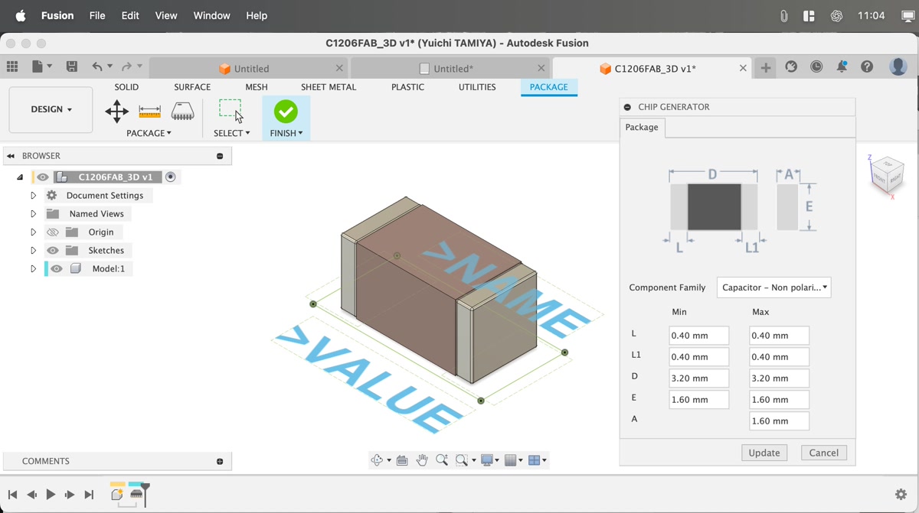Open the File document dropdown icon
The height and width of the screenshot is (513, 919).
(x=41, y=67)
